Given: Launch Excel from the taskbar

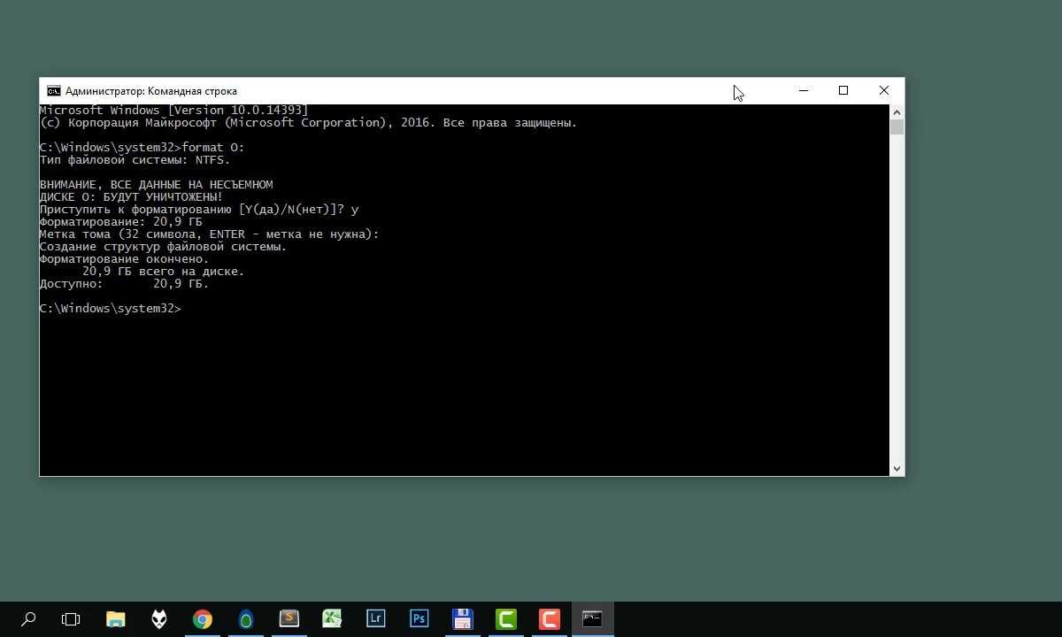Looking at the screenshot, I should pos(332,619).
